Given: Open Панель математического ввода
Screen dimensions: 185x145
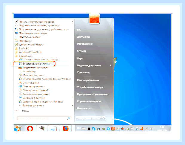Looking at the screenshot, I should [34, 22].
